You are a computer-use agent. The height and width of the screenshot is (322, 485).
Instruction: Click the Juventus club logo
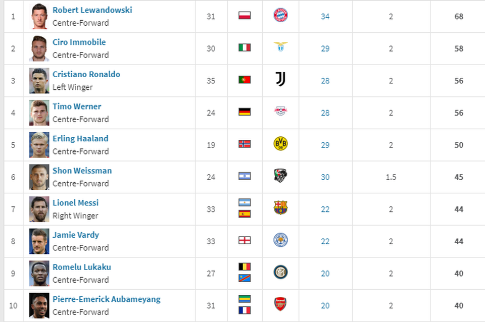tap(280, 79)
